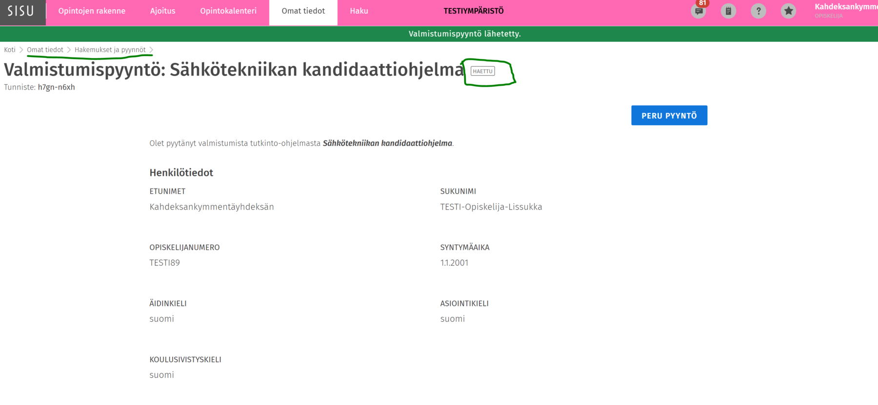Click the Valmistumispyyntö lähetetty green banner
The height and width of the screenshot is (405, 878).
point(464,34)
